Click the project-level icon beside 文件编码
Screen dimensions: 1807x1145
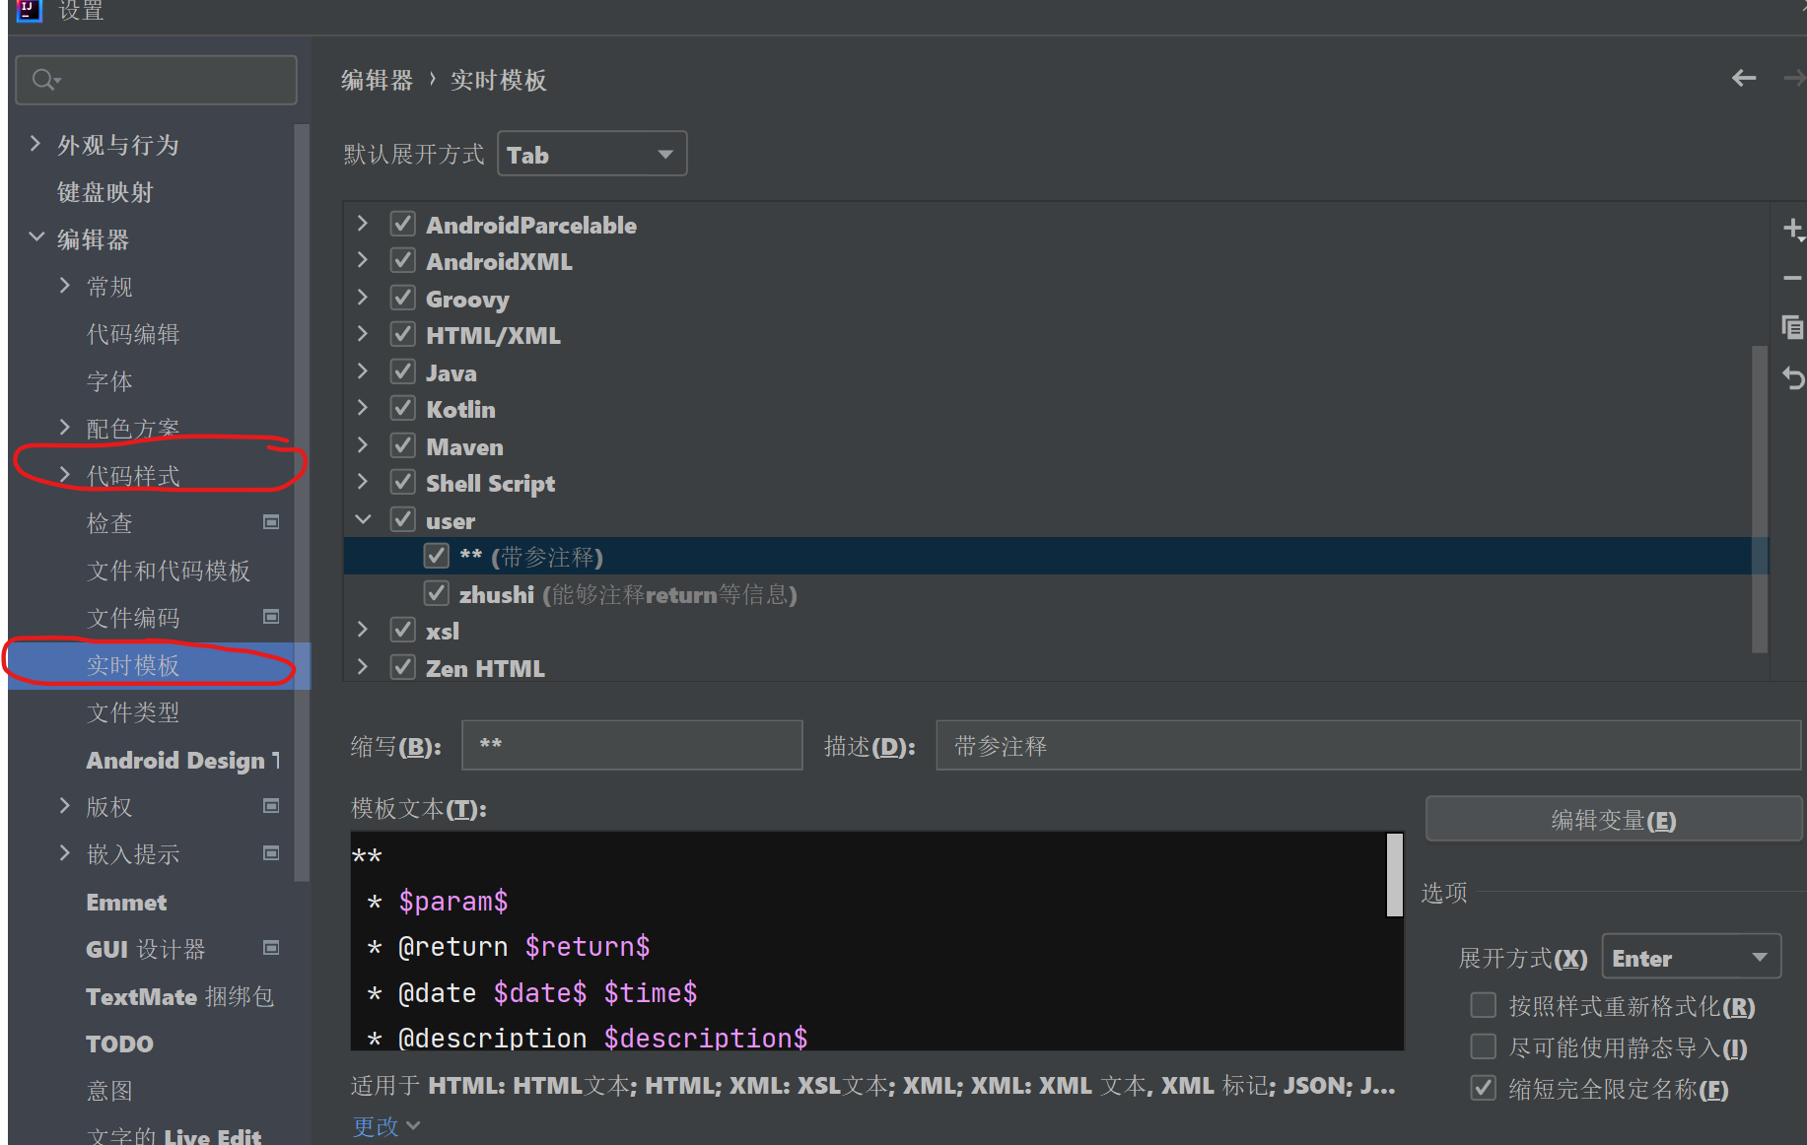pos(271,617)
